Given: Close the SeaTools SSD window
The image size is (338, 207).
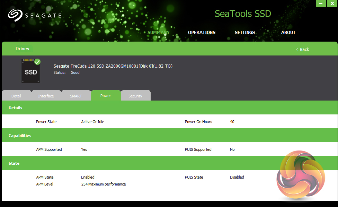Looking at the screenshot, I should coord(332,3).
